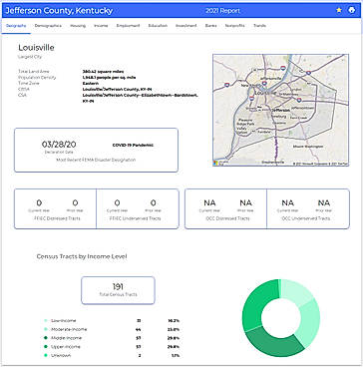Open the Income tab
Viewport: 363px width, 367px height.
pos(101,26)
